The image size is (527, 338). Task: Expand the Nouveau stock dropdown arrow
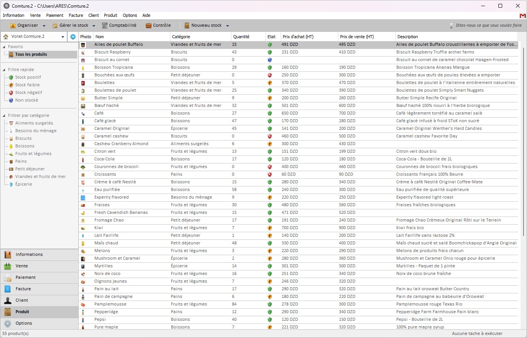[x=227, y=26]
